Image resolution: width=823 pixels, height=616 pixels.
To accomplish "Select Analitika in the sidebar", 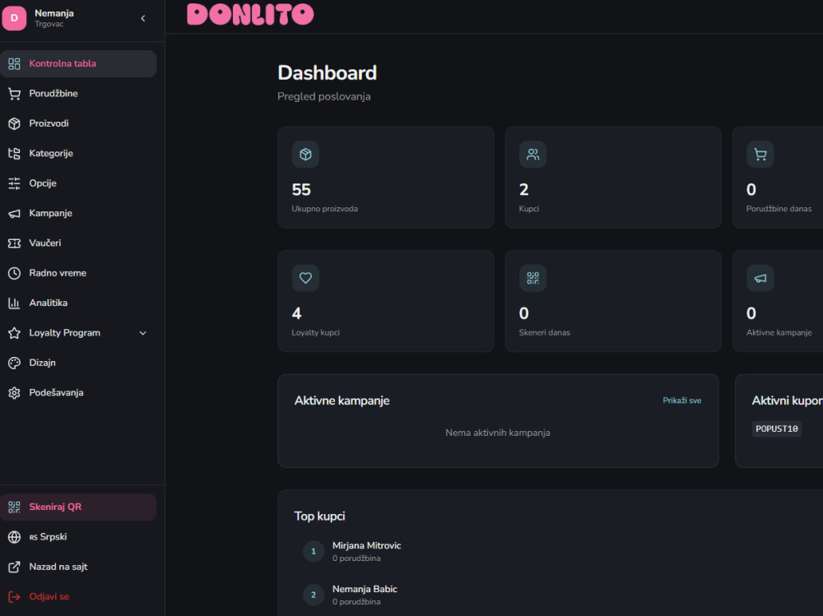I will tap(78, 303).
